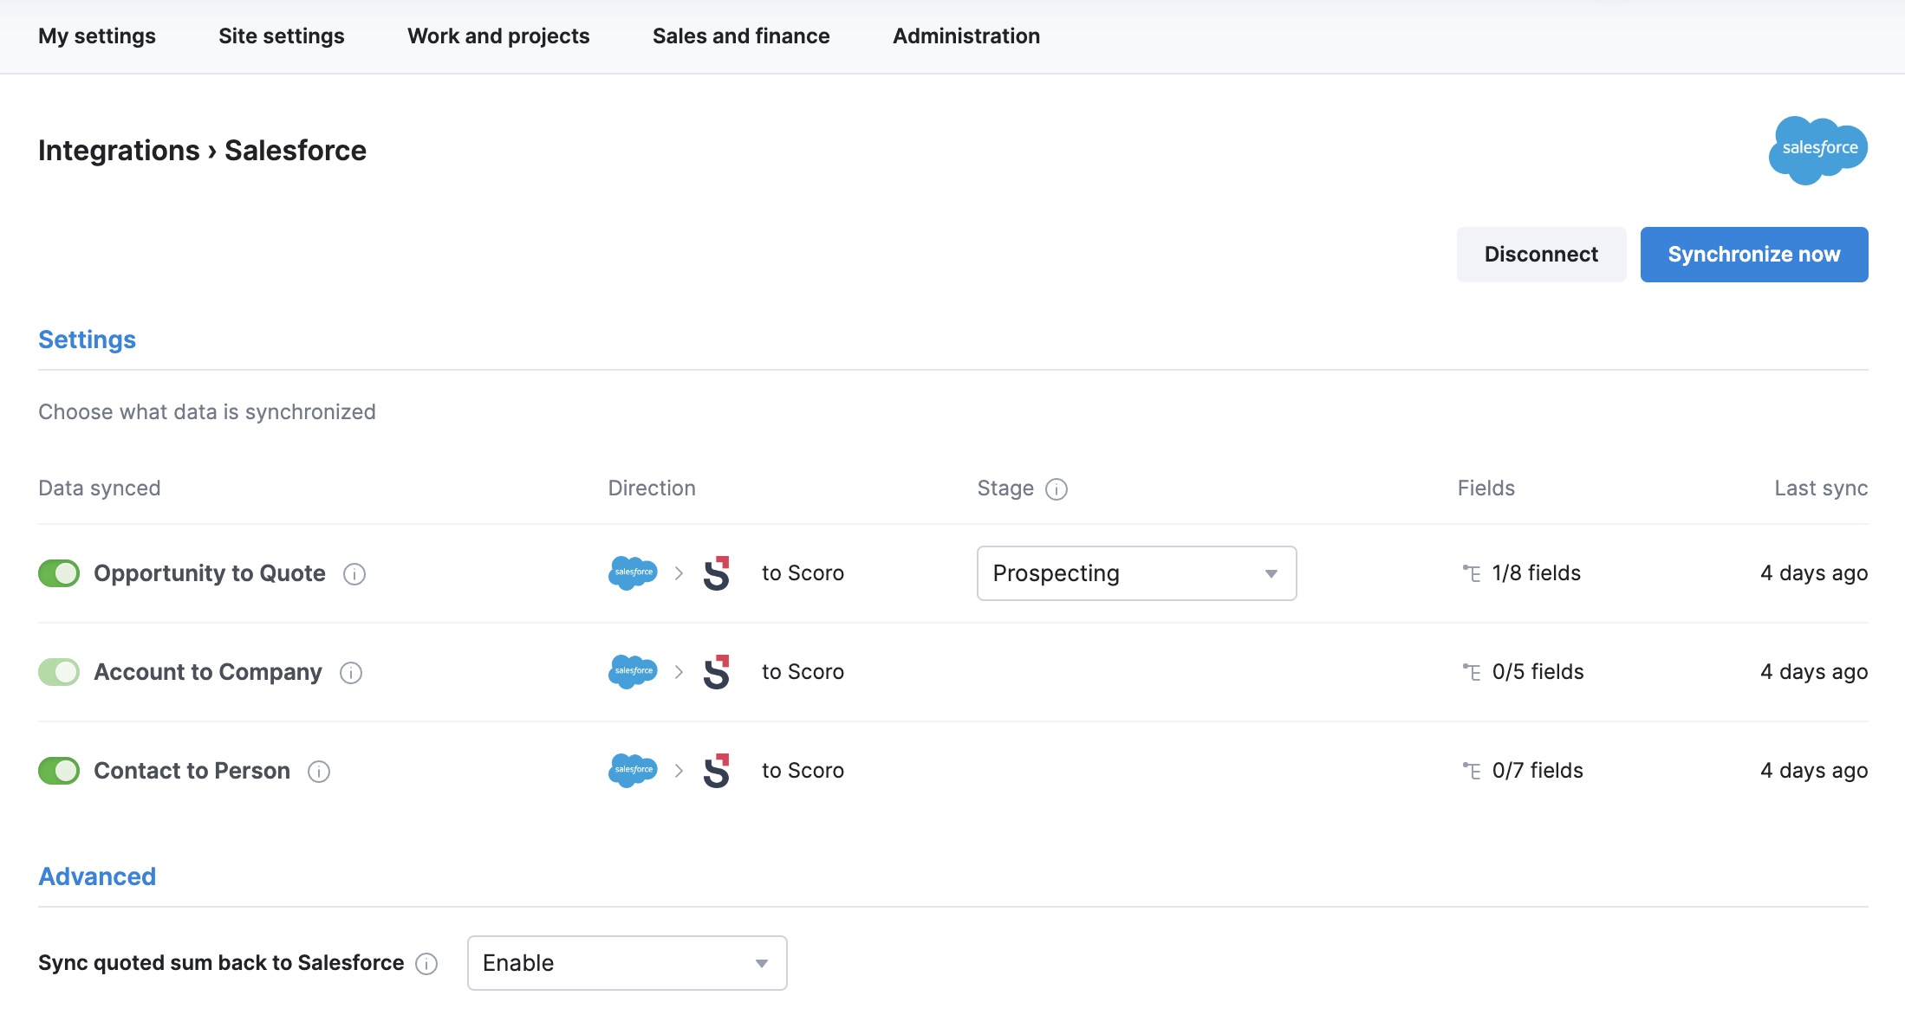Open 1/8 fields mapping link
Image resolution: width=1905 pixels, height=1015 pixels.
click(x=1537, y=573)
